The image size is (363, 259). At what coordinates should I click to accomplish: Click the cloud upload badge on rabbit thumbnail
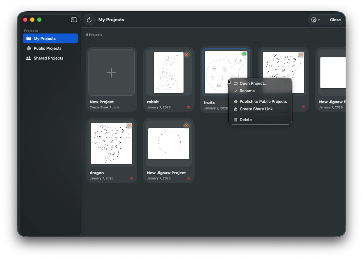187,54
